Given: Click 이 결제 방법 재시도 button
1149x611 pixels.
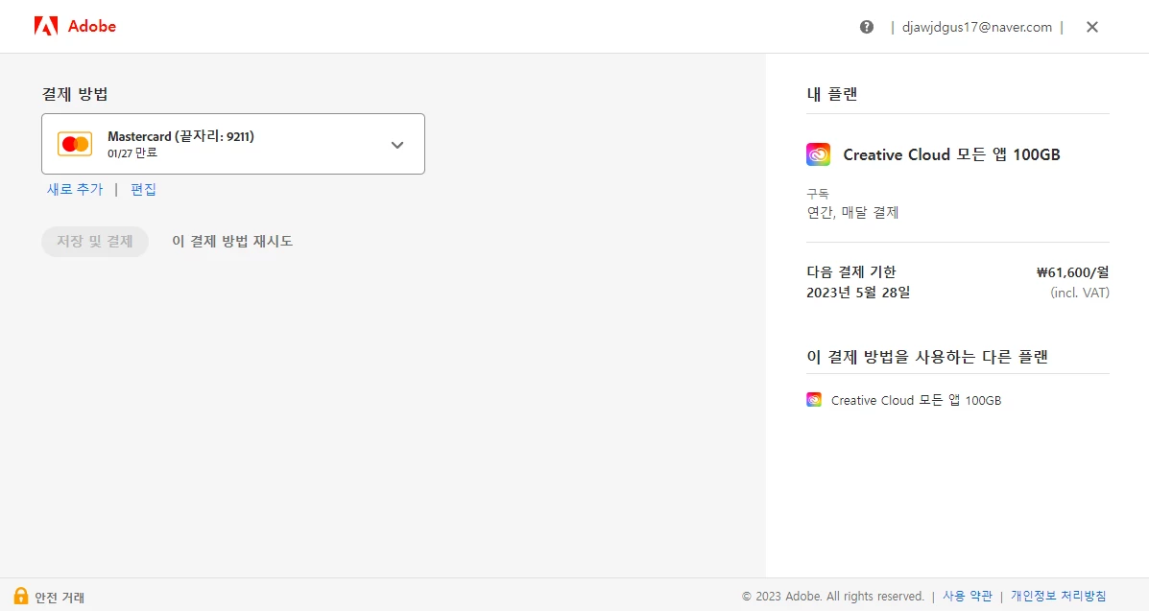Looking at the screenshot, I should point(232,241).
